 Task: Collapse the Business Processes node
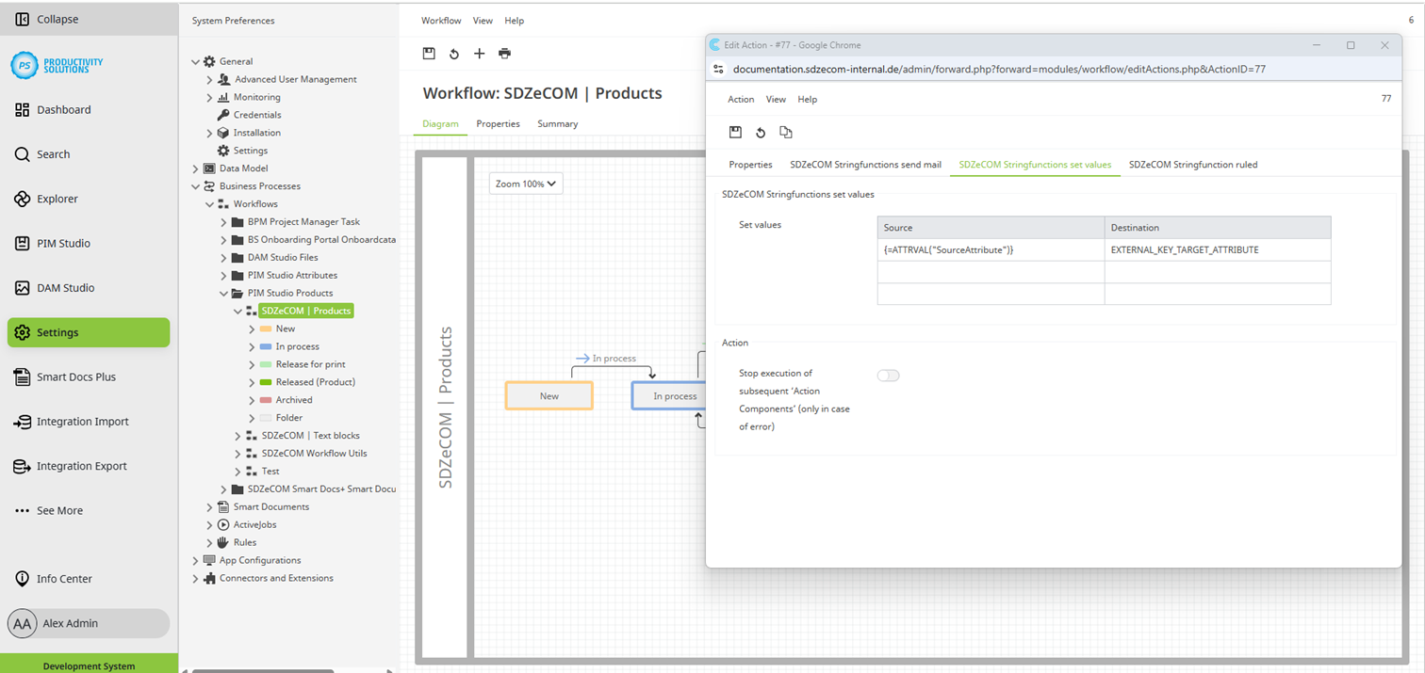[195, 186]
